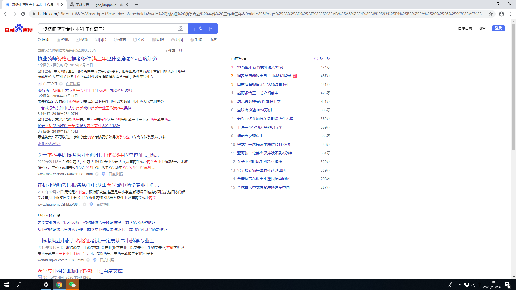Screen dimensions: 516x290
Task: Click the camera image search icon
Action: click(x=181, y=28)
